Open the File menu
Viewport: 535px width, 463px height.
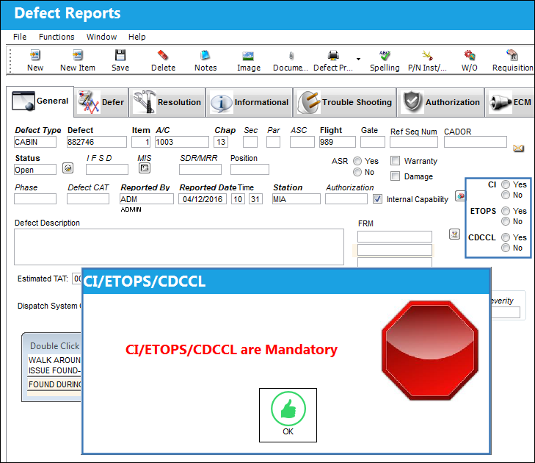click(x=20, y=37)
